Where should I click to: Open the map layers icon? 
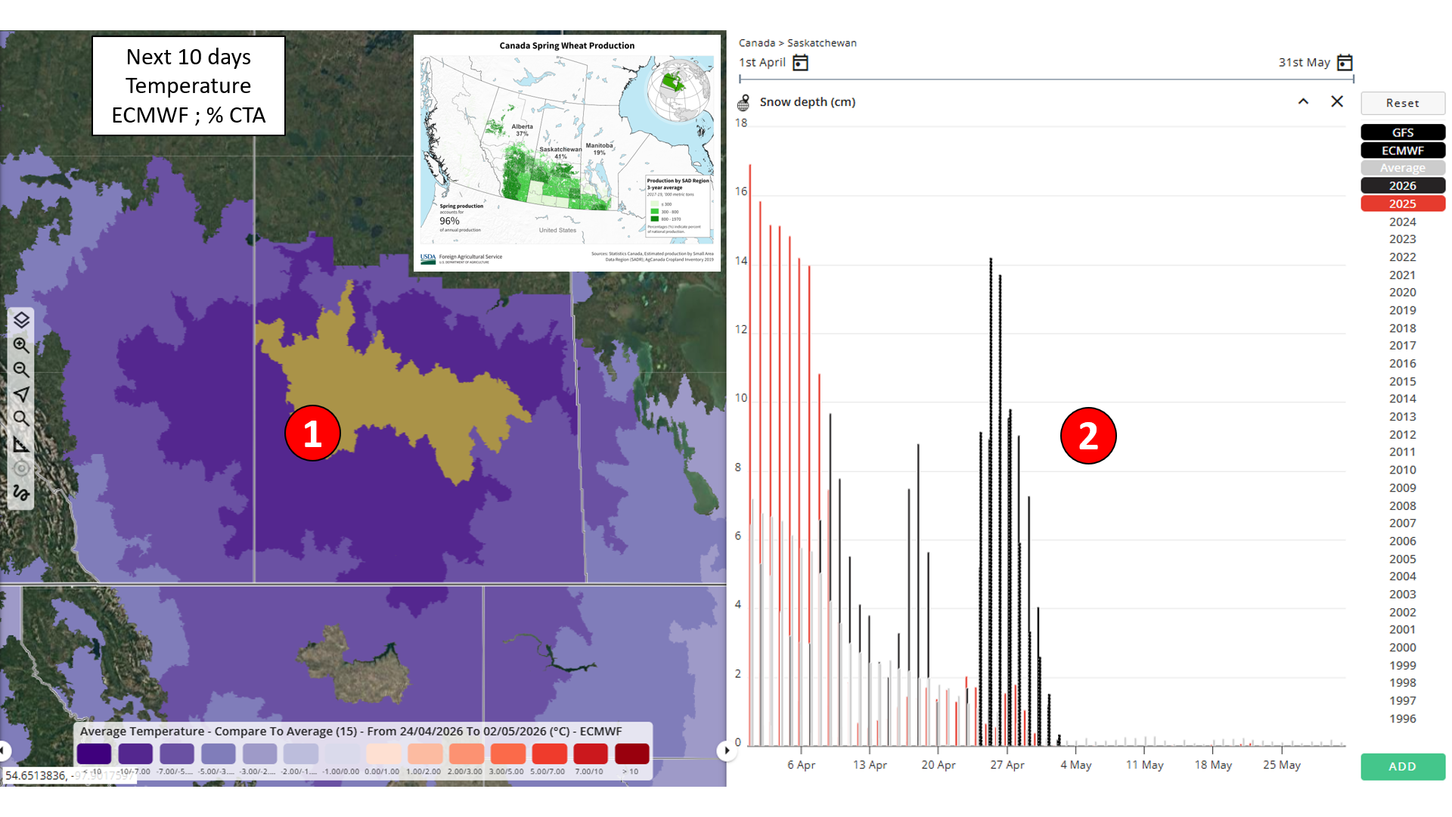(x=21, y=320)
